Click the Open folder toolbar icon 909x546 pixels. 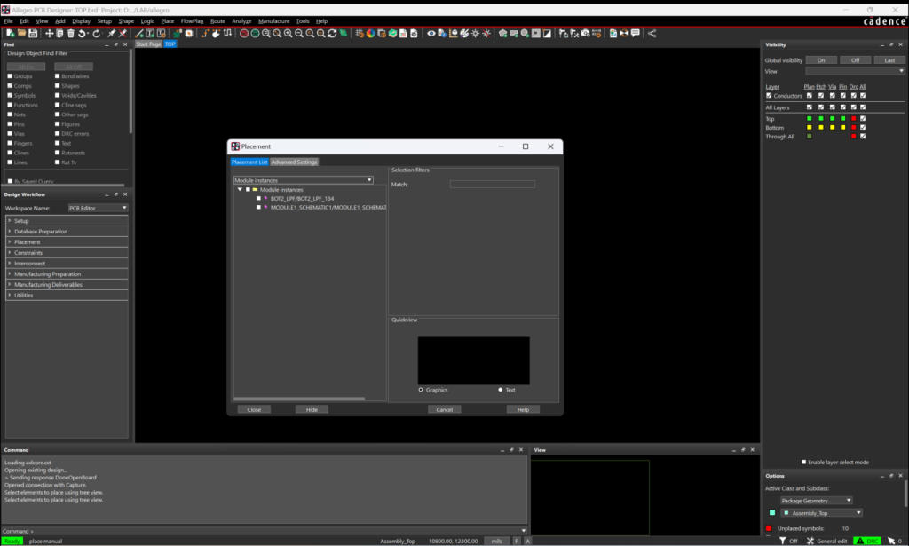click(x=21, y=33)
